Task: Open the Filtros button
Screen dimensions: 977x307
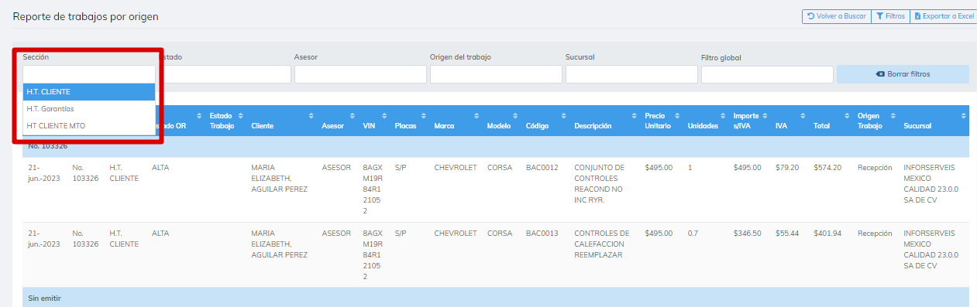Action: click(x=890, y=15)
